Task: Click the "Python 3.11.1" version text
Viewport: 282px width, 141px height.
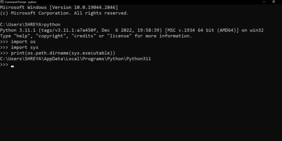Action: click(18, 30)
